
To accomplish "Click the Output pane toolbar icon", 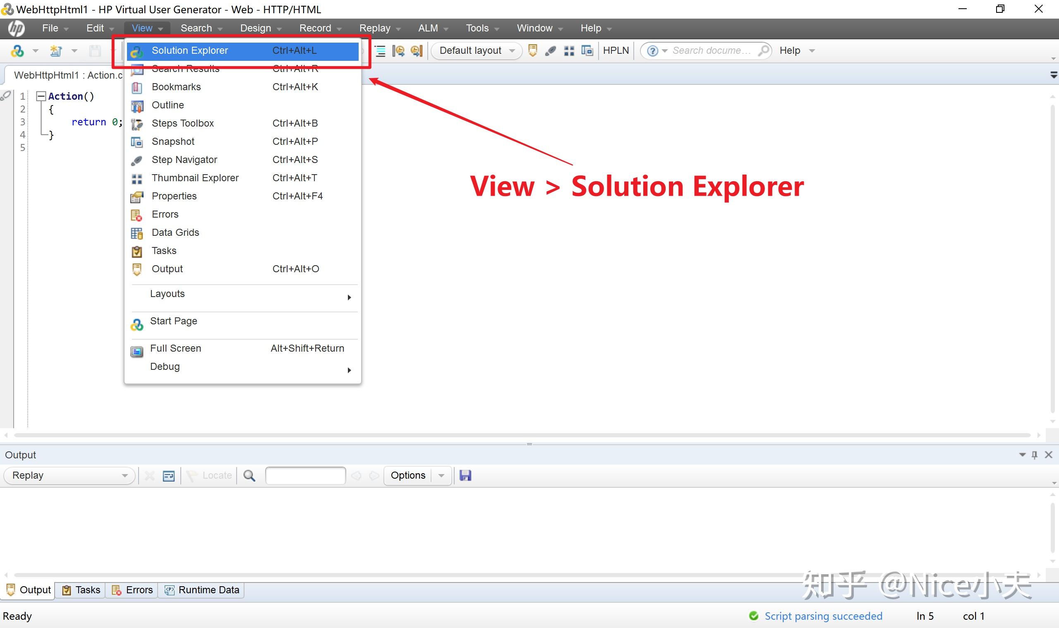I will [x=533, y=51].
